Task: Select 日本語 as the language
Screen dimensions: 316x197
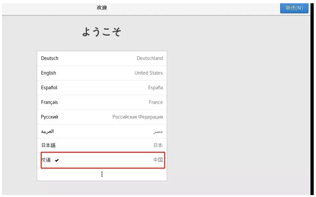Action: pyautogui.click(x=48, y=146)
